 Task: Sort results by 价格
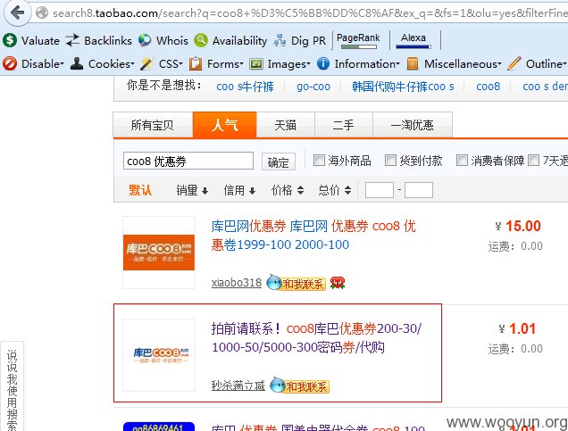tap(288, 190)
